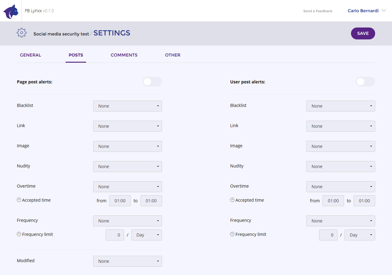The height and width of the screenshot is (275, 392).
Task: Click the User post frequency limit number field
Action: coord(328,235)
